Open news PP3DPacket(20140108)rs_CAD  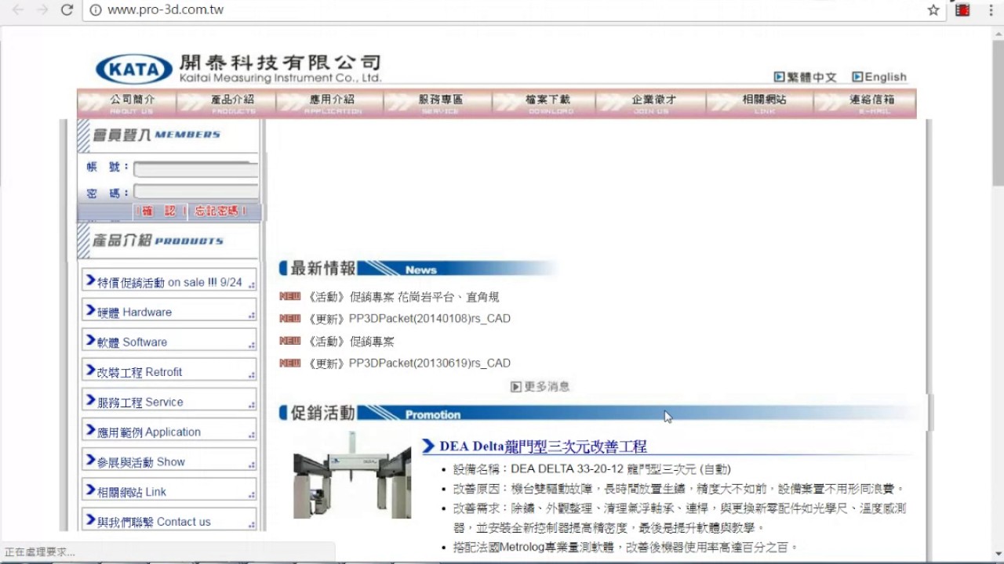coord(409,318)
